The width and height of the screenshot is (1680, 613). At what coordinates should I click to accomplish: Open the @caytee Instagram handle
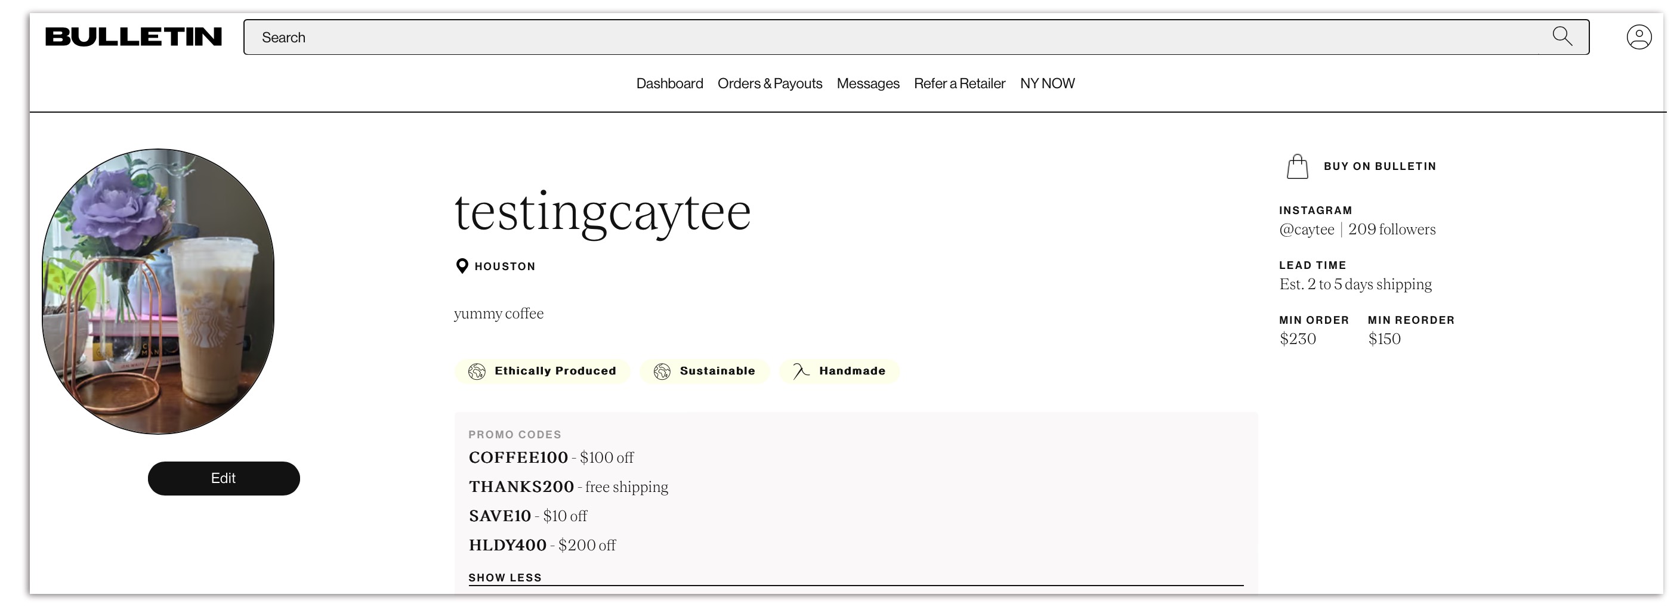point(1307,230)
